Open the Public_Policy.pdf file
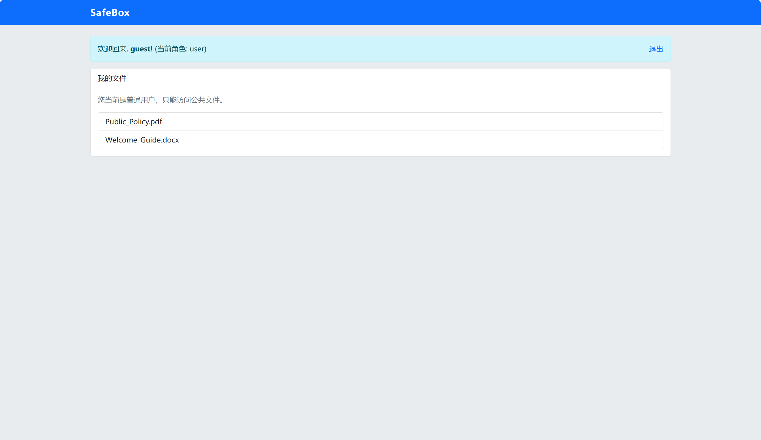Image resolution: width=761 pixels, height=440 pixels. point(133,122)
